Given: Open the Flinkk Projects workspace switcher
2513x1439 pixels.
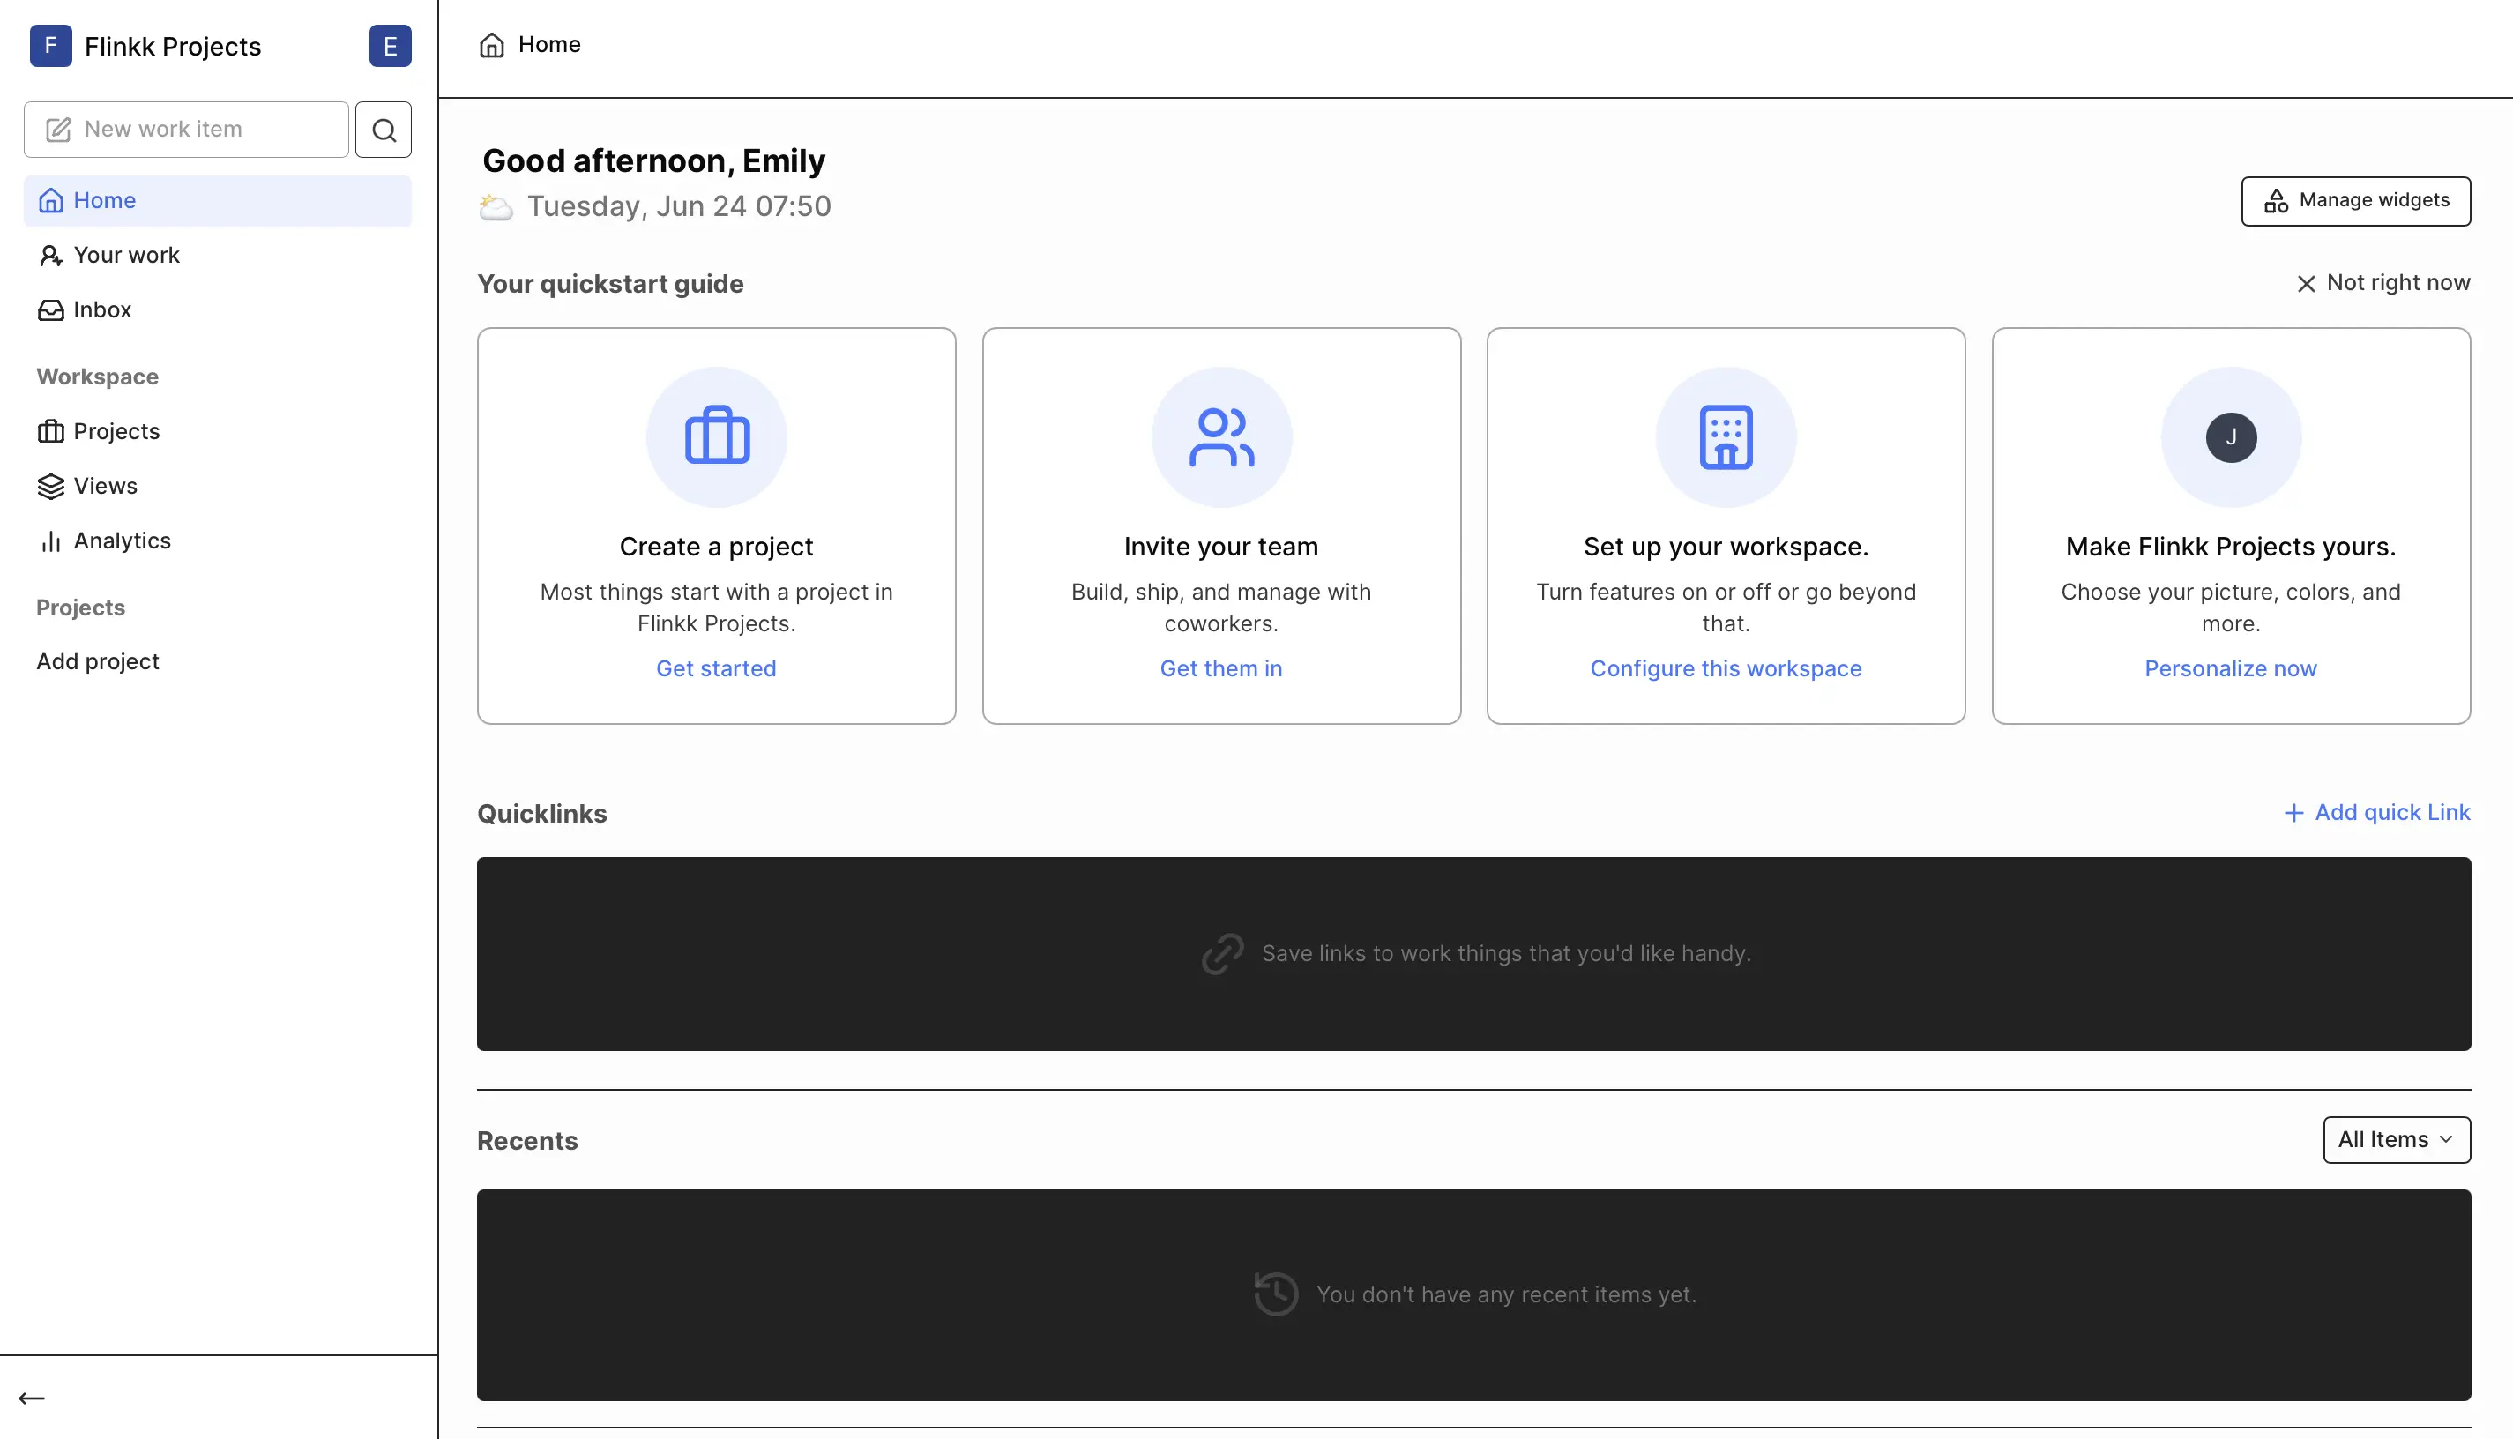Looking at the screenshot, I should 173,47.
